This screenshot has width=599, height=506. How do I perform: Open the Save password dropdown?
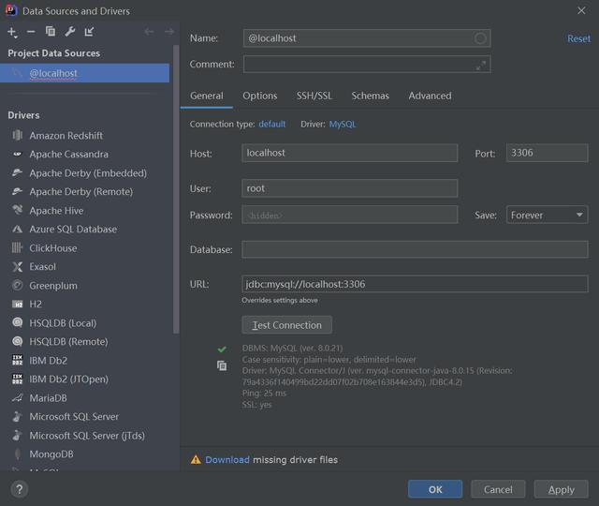coord(547,215)
